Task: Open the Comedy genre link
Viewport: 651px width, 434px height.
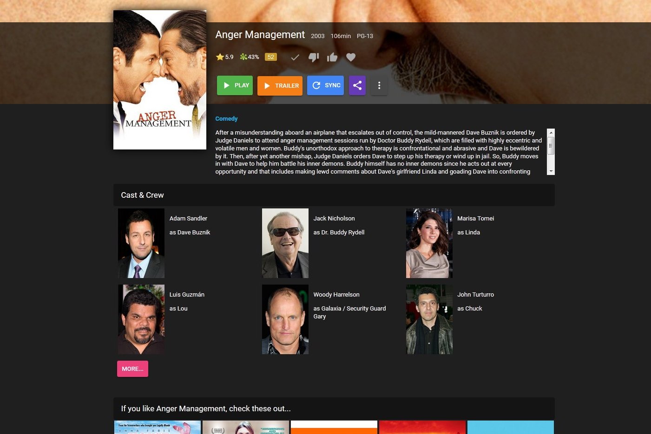Action: coord(226,119)
